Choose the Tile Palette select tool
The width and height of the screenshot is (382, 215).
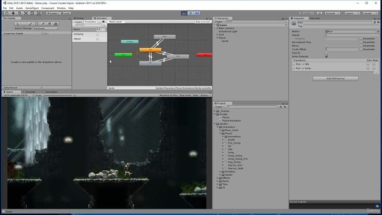[x=17, y=24]
